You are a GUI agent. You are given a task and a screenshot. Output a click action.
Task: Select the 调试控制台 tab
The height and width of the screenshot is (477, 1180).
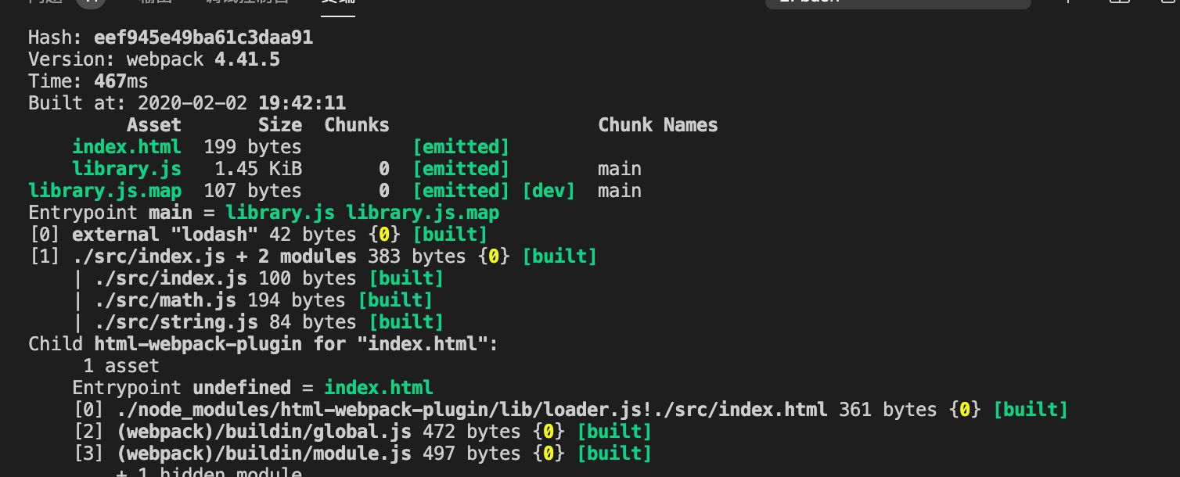[x=247, y=2]
